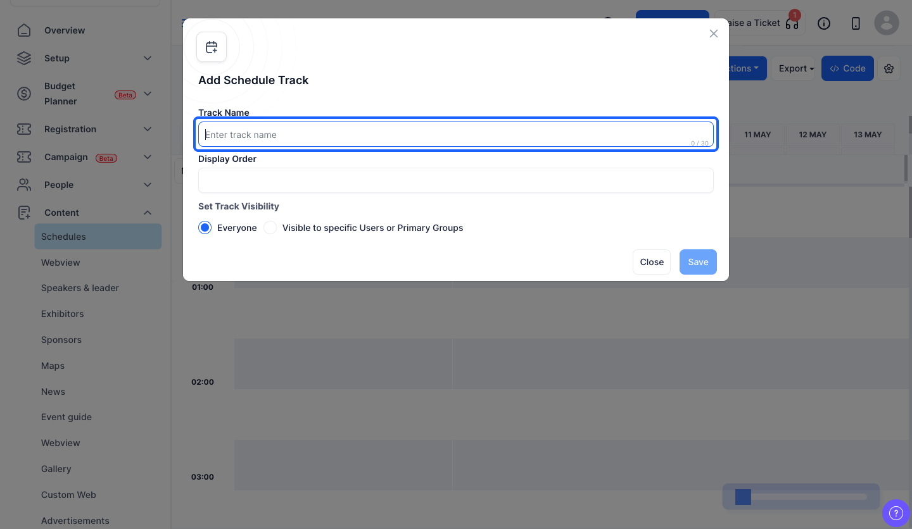Image resolution: width=912 pixels, height=529 pixels.
Task: Click the calendar-plus icon in the dialog header
Action: (212, 47)
